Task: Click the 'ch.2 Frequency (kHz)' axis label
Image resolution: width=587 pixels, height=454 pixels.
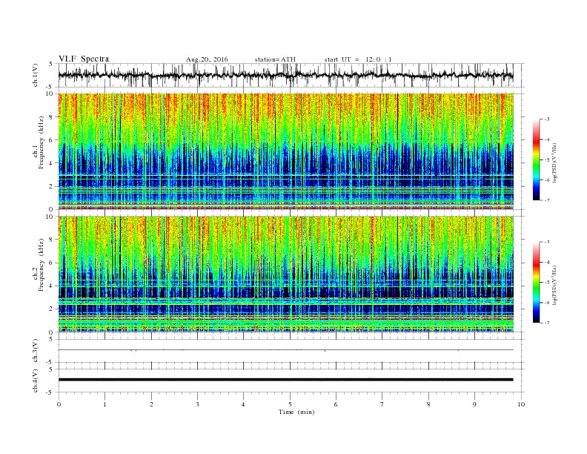Action: pos(39,265)
